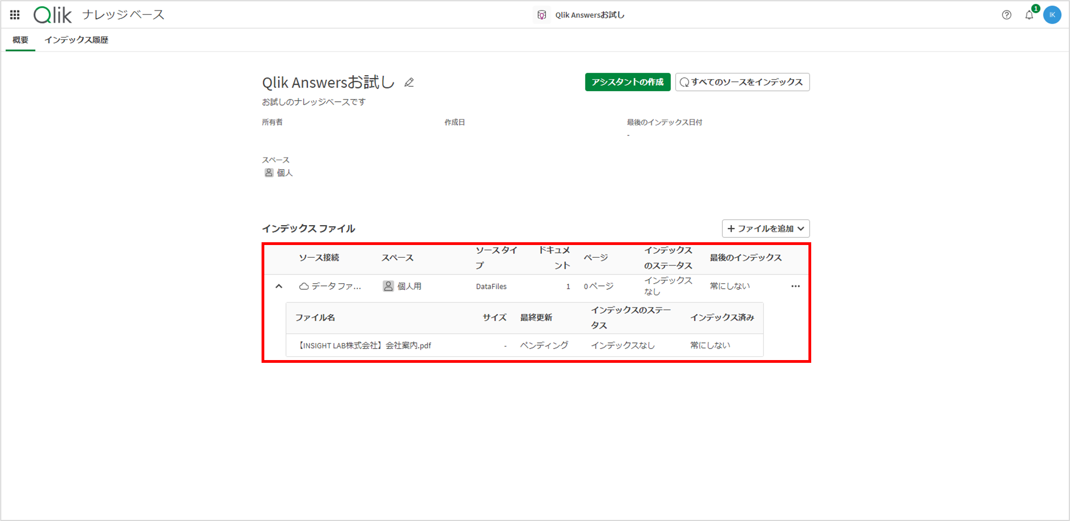Click the 最終更新 column header

[x=536, y=317]
